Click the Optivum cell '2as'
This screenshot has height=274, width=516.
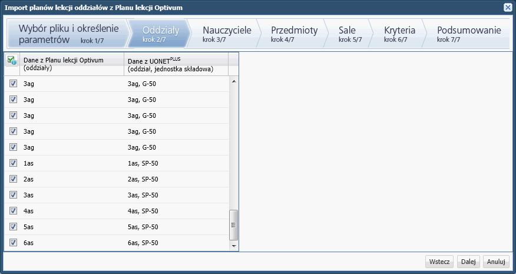point(72,179)
